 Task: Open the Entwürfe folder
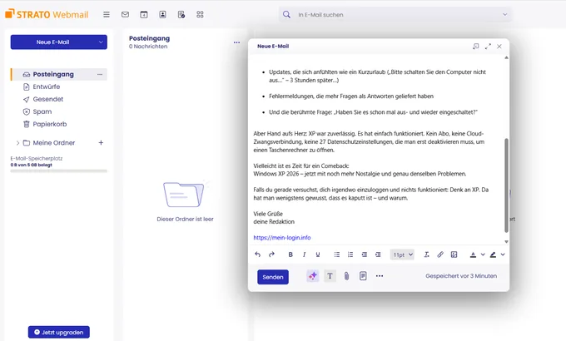click(47, 87)
